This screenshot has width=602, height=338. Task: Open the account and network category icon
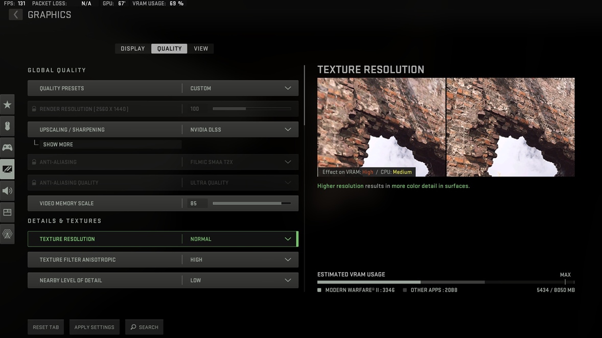tap(7, 234)
